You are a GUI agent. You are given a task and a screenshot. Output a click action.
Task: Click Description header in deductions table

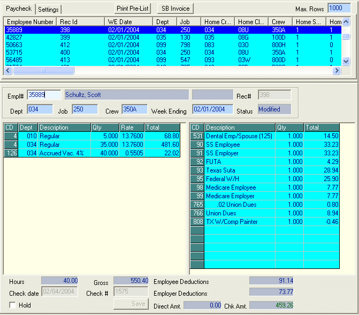[x=240, y=127]
